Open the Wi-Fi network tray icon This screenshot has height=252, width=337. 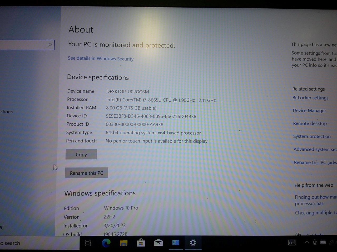coord(331,242)
